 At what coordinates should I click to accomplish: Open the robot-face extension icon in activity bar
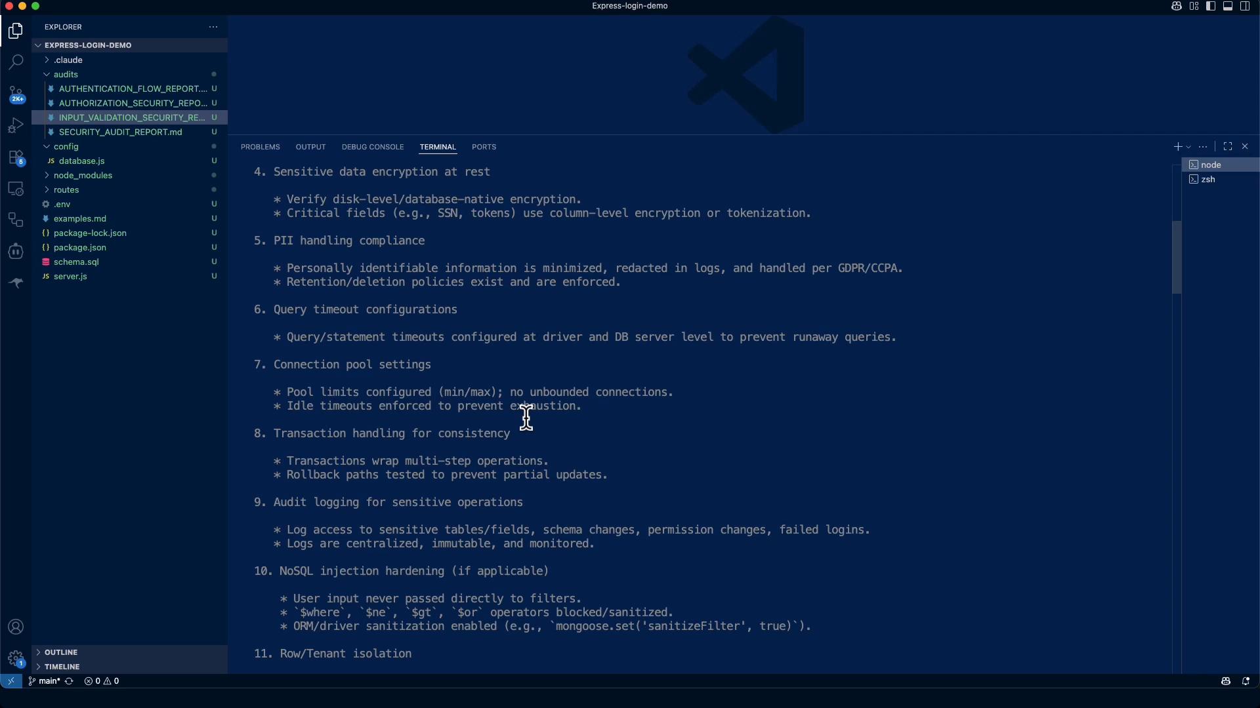[x=16, y=252]
